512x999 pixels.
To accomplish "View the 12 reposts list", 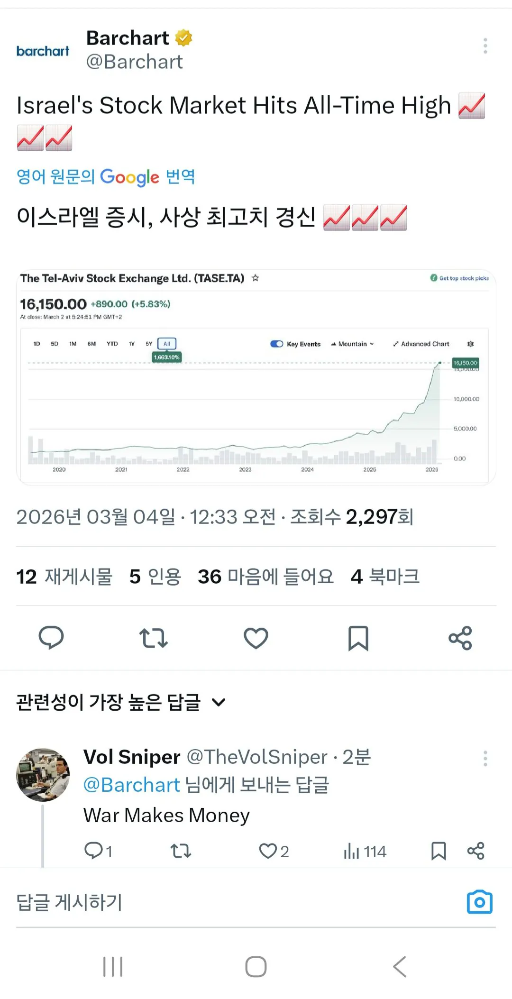I will (64, 577).
